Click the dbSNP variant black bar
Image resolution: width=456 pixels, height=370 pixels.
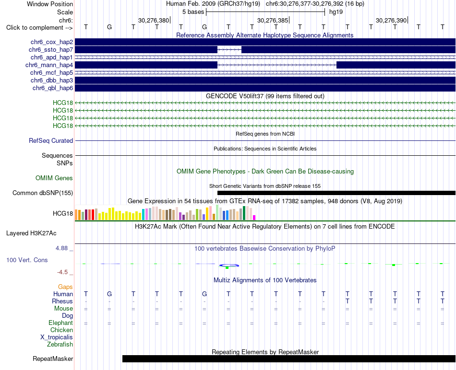336,193
